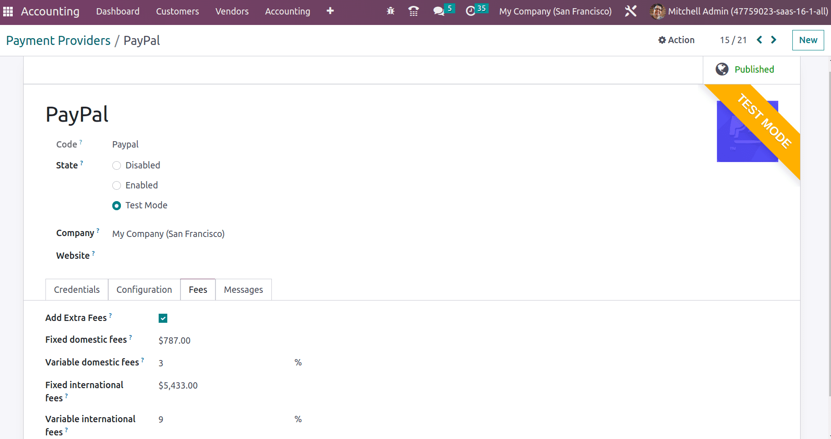Open the conversations chat icon
This screenshot has height=439, width=831.
tap(438, 11)
